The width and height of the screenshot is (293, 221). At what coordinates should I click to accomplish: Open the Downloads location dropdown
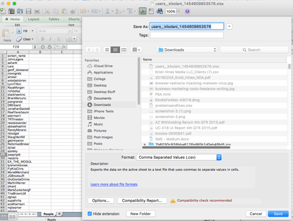[x=187, y=50]
